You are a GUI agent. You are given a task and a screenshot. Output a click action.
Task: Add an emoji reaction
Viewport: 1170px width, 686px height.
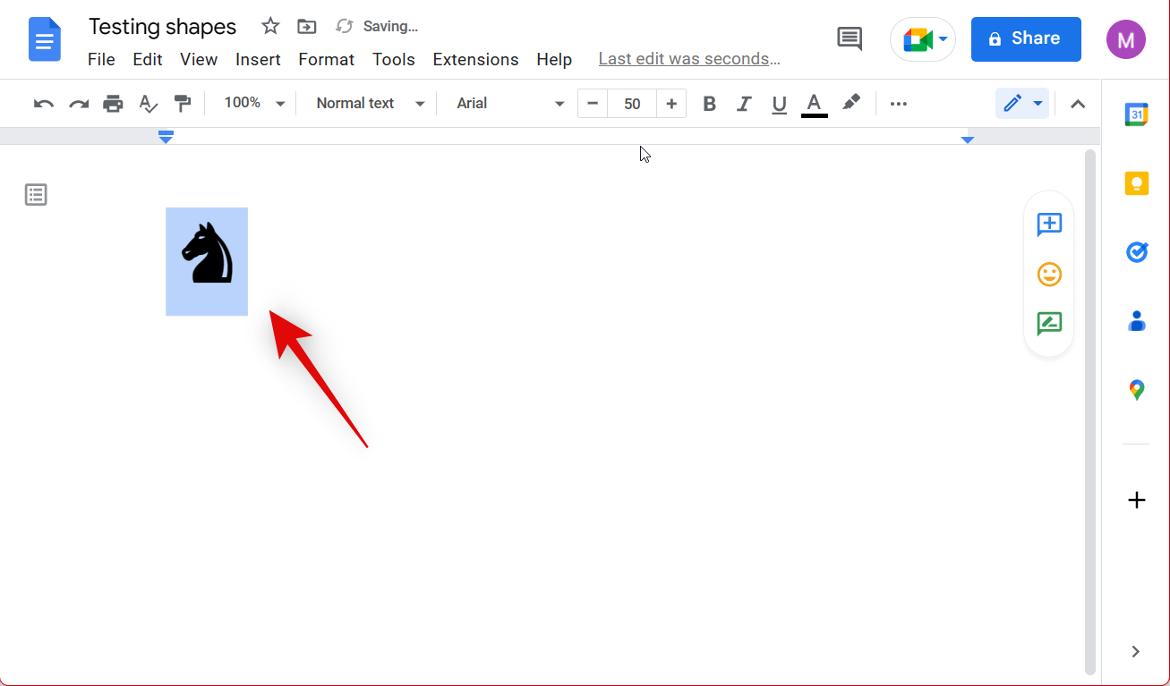tap(1049, 274)
